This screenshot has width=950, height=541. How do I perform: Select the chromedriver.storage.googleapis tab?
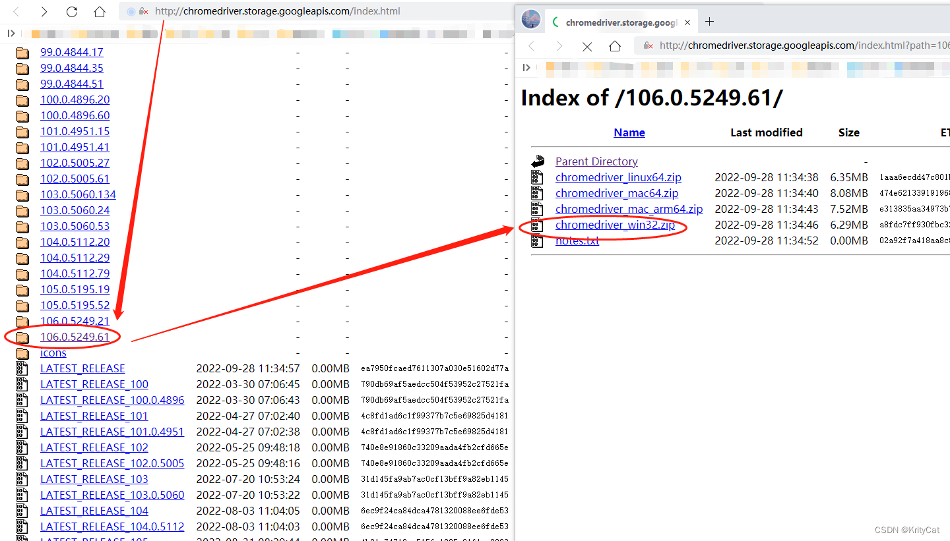[621, 22]
